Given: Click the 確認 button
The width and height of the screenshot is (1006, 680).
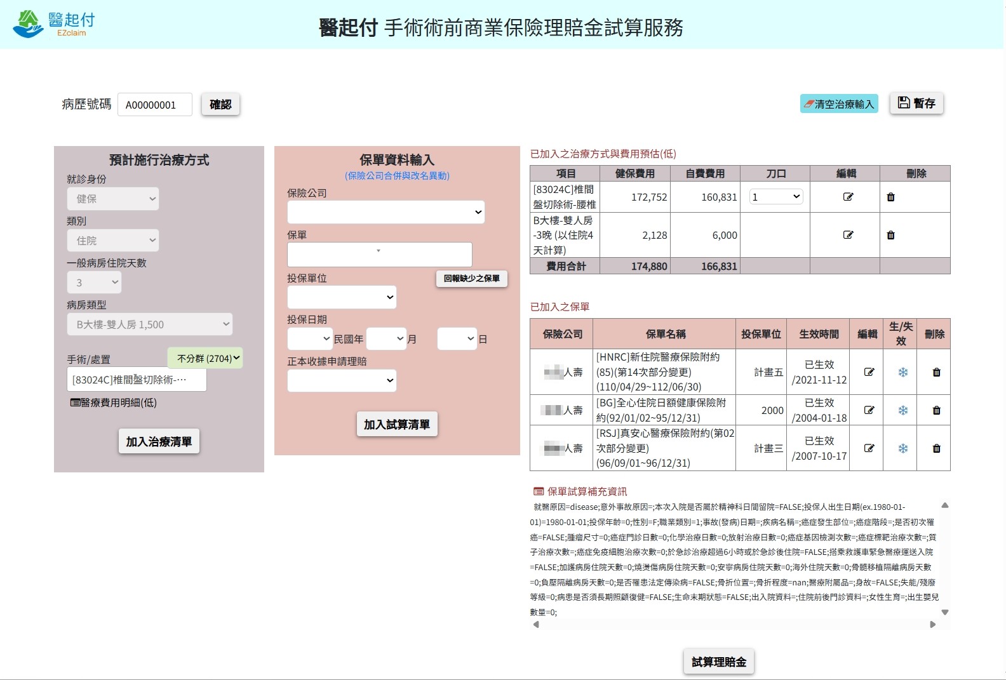Looking at the screenshot, I should click(220, 104).
